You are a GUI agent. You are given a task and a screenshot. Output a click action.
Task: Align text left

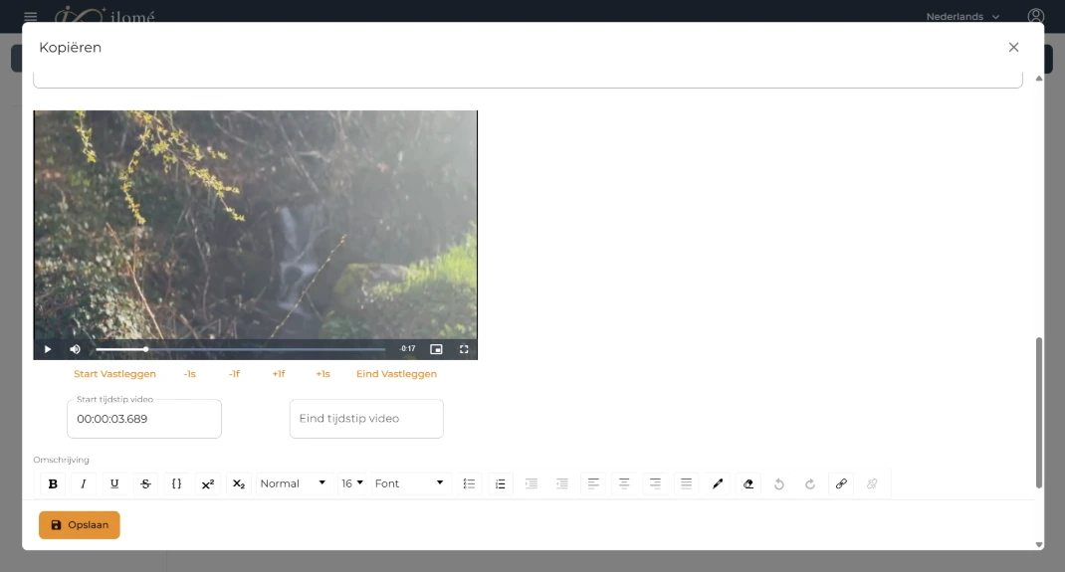pos(593,483)
